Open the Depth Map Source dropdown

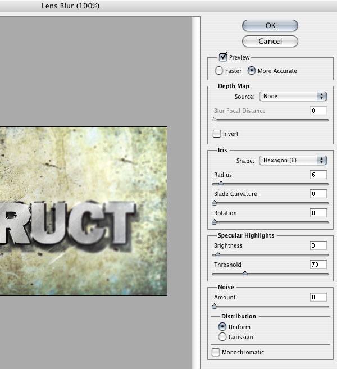pos(293,97)
